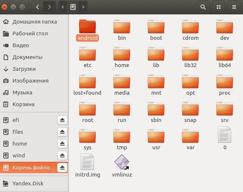243x192 pixels.
Task: Select the dev folder
Action: coord(225,30)
